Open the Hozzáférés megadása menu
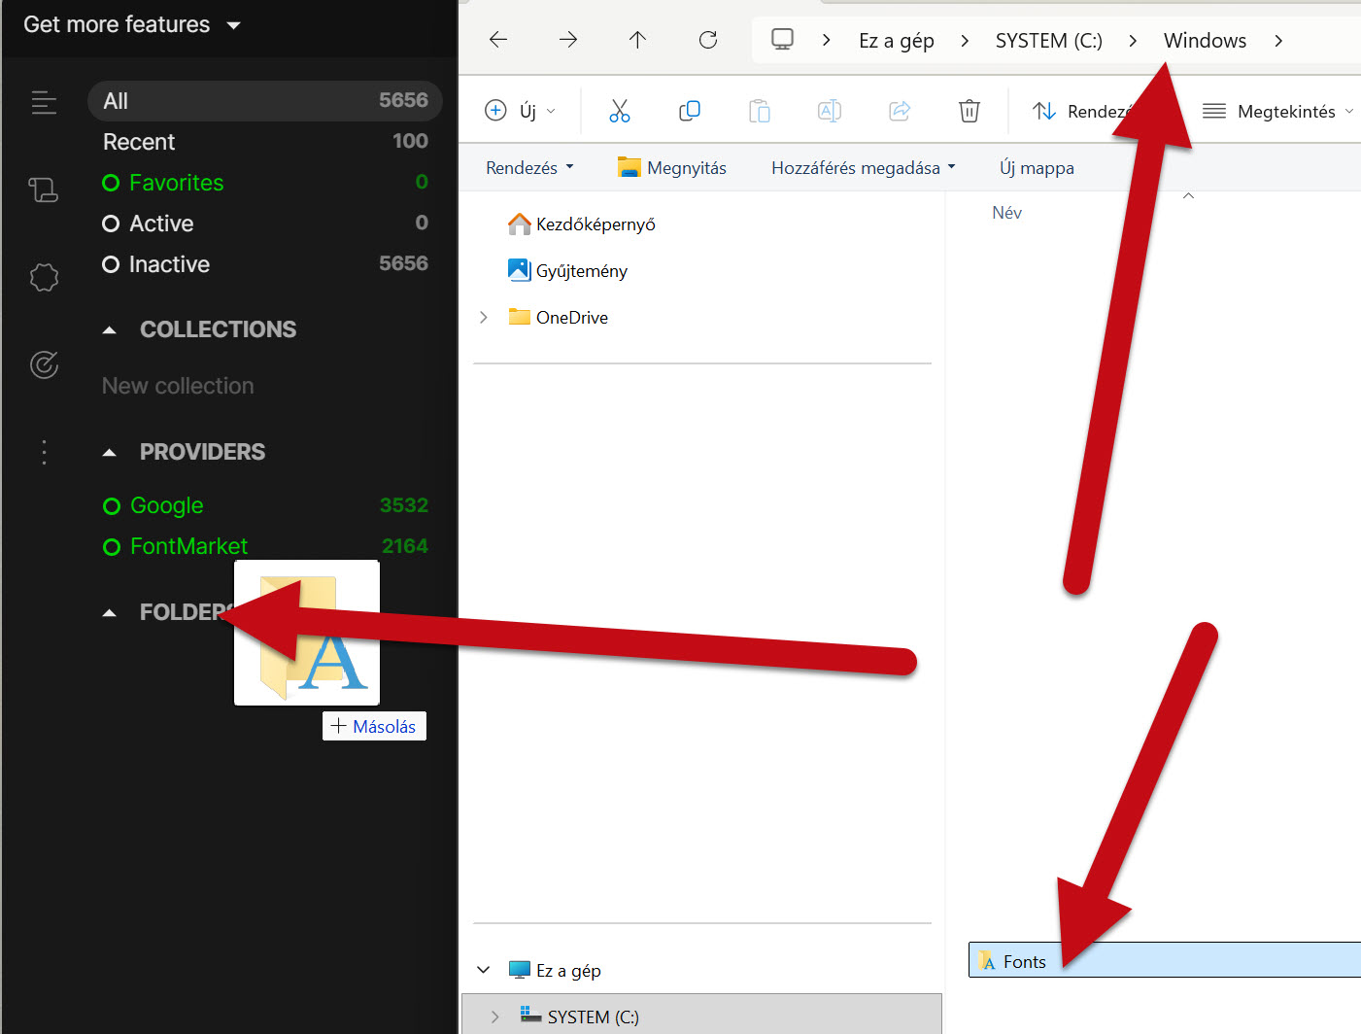The image size is (1361, 1034). point(863,168)
